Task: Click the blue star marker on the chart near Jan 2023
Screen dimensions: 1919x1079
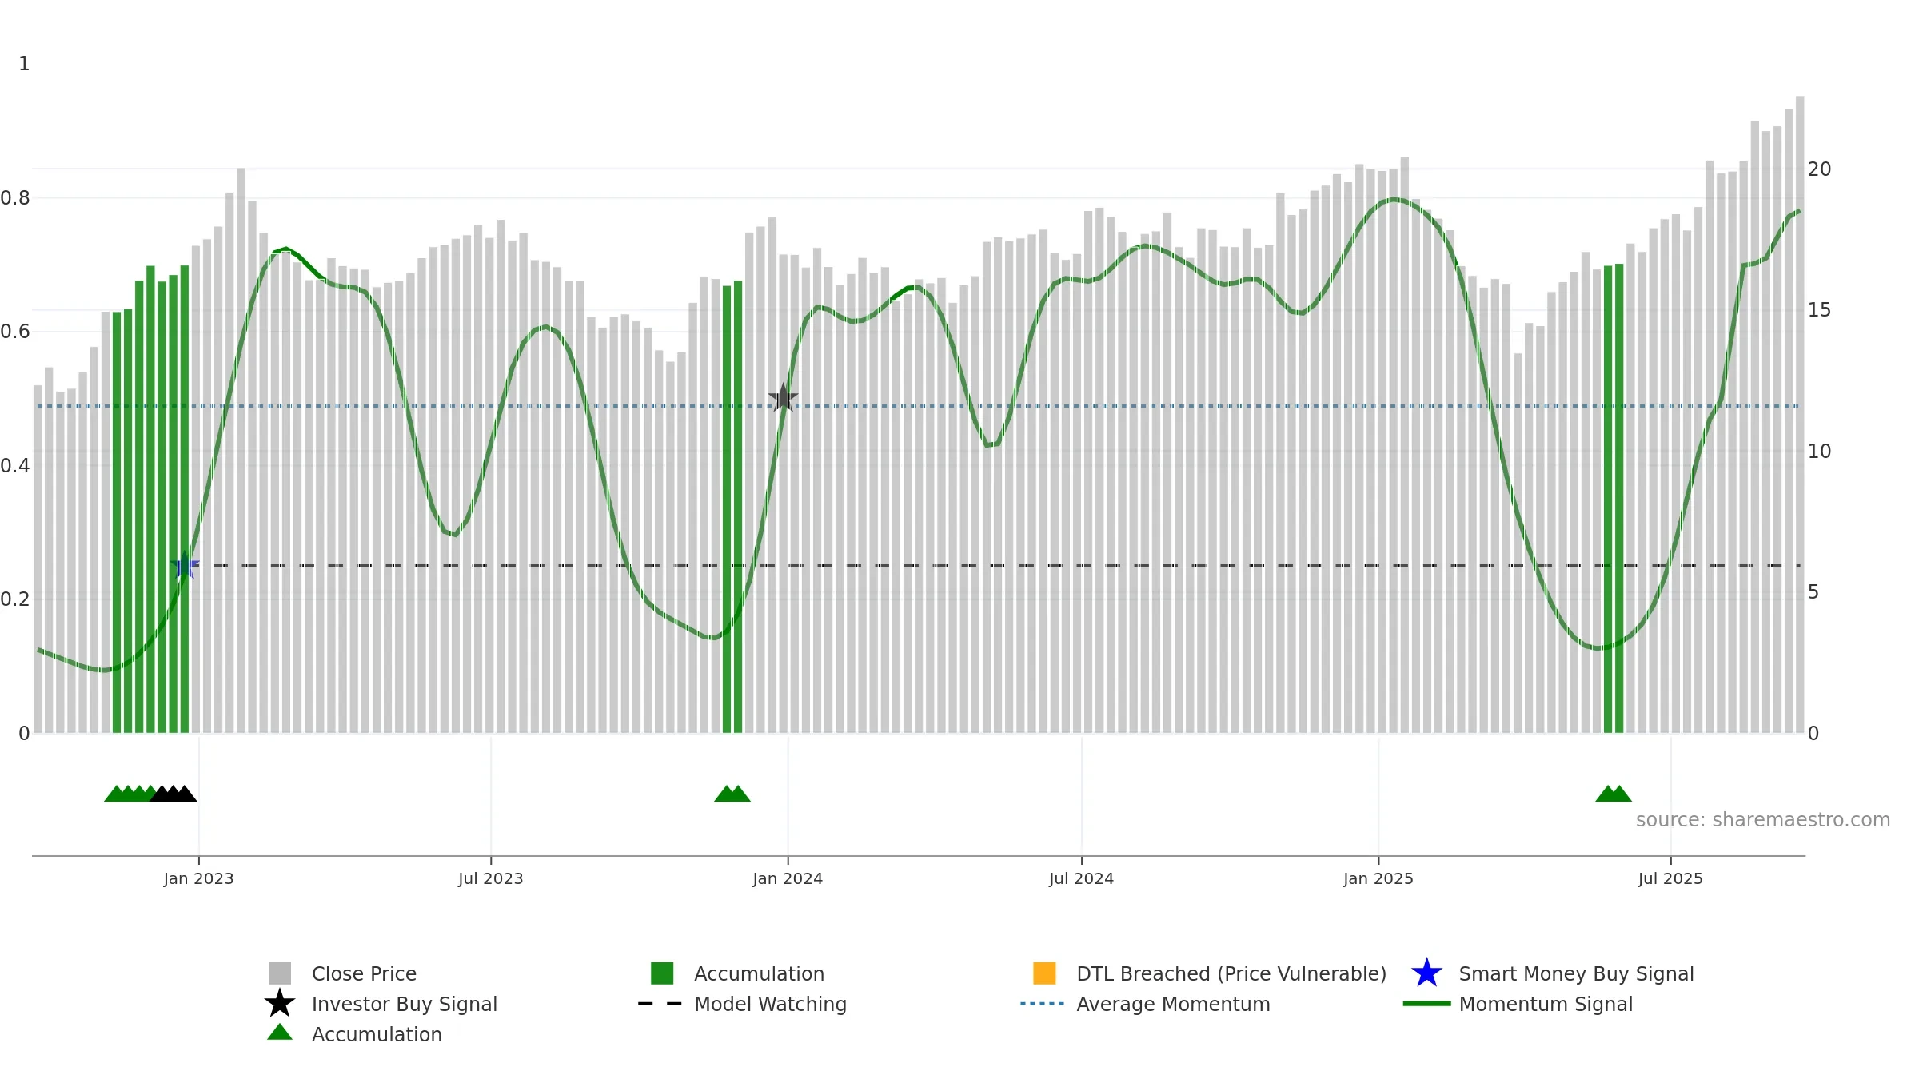Action: [185, 565]
